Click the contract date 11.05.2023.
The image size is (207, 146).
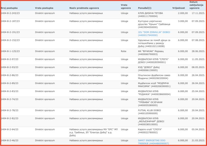(x=198, y=59)
